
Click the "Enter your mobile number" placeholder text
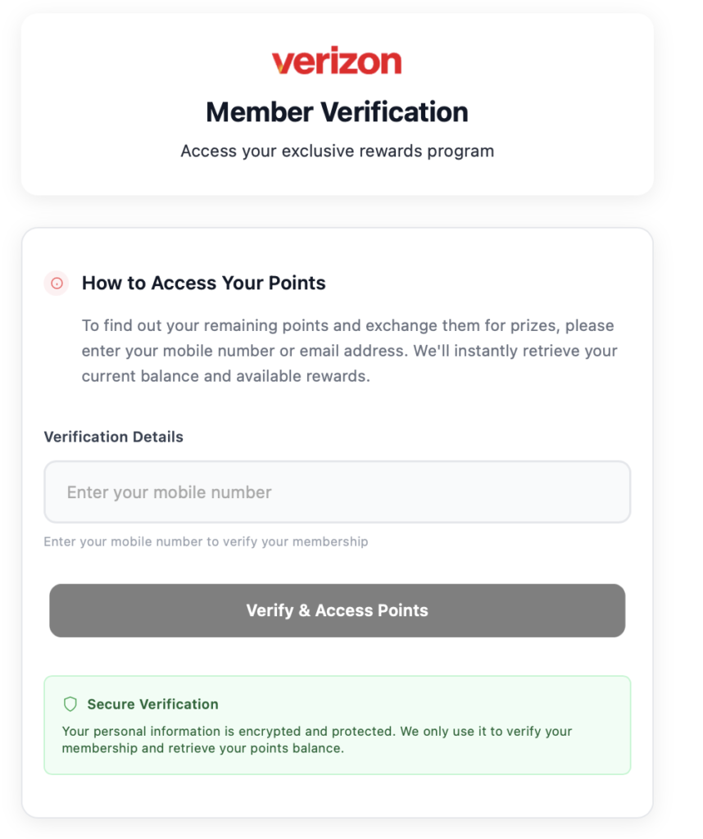point(169,492)
